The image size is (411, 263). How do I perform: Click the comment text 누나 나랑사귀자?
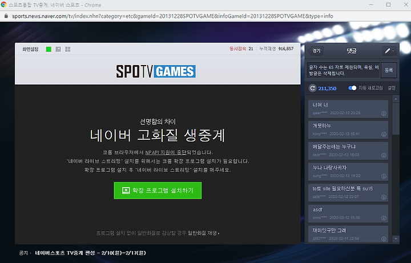(x=329, y=168)
